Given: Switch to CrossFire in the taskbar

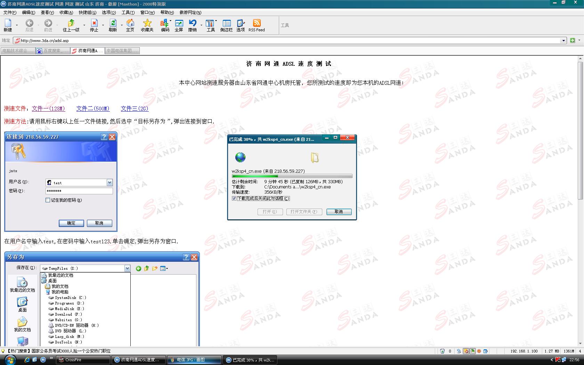Looking at the screenshot, I should coord(83,360).
